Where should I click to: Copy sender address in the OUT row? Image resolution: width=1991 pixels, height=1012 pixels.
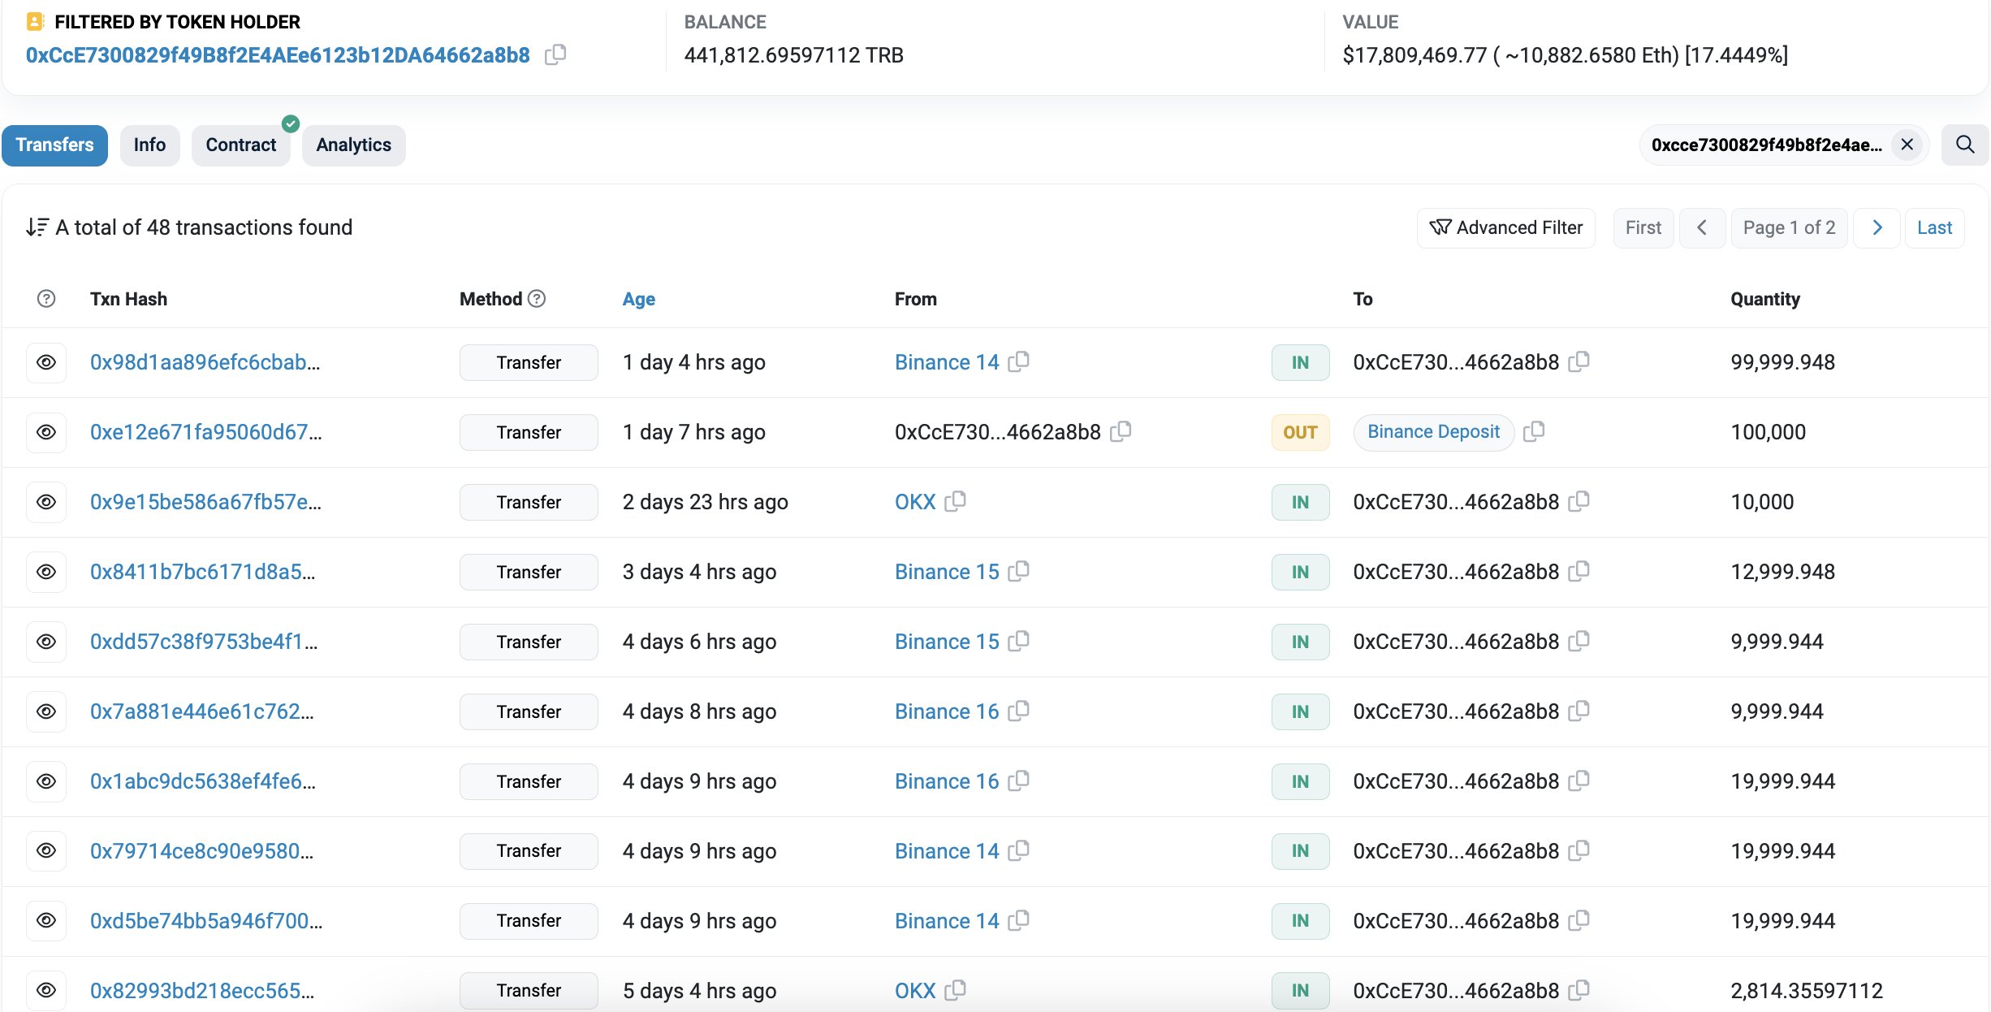[1121, 431]
